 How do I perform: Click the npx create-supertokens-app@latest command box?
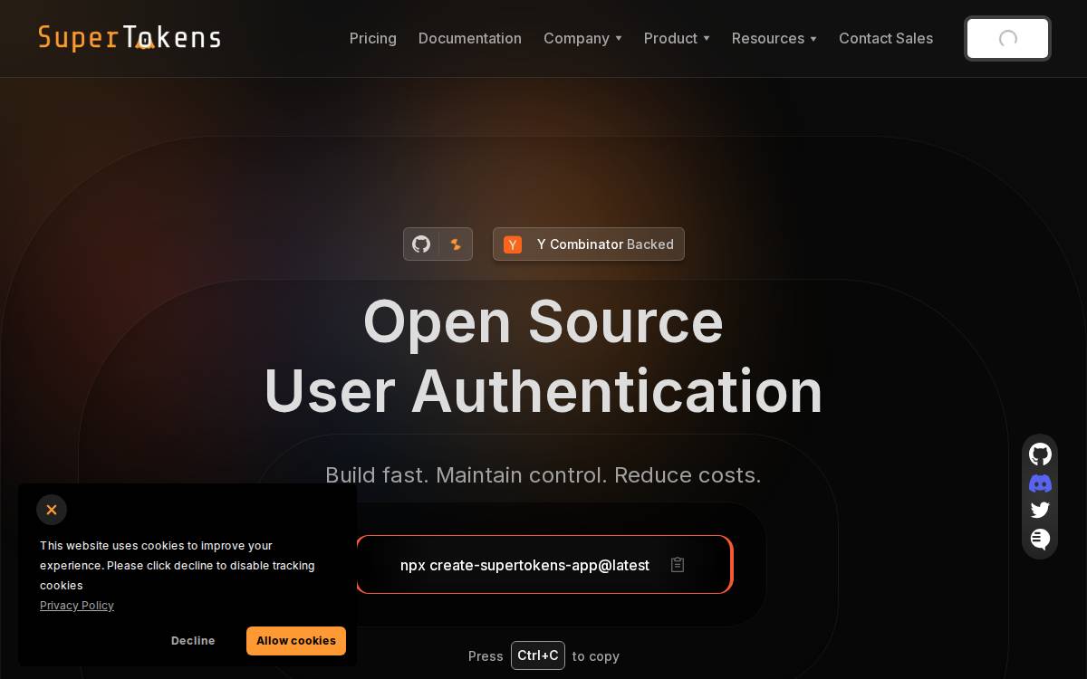pos(544,565)
